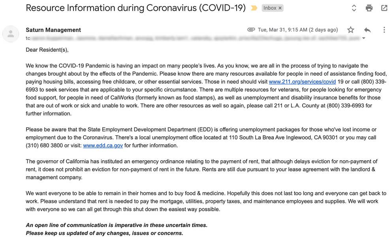Click the 'Dear Resident(s),' greeting line
This screenshot has width=391, height=244.
tap(47, 50)
